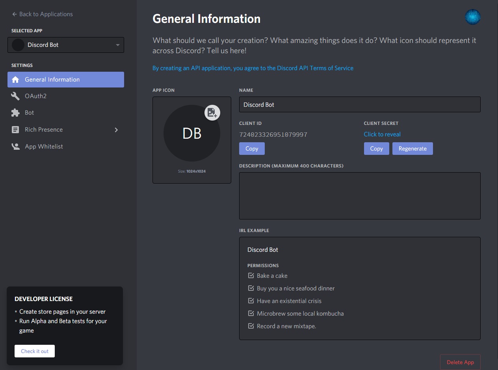Image resolution: width=498 pixels, height=370 pixels.
Task: Toggle the Bake a cake checkbox
Action: point(251,276)
